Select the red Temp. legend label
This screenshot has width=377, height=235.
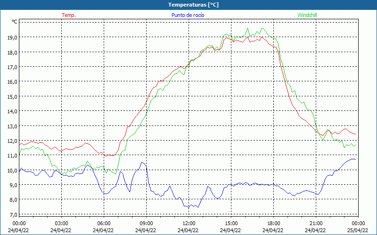click(69, 15)
